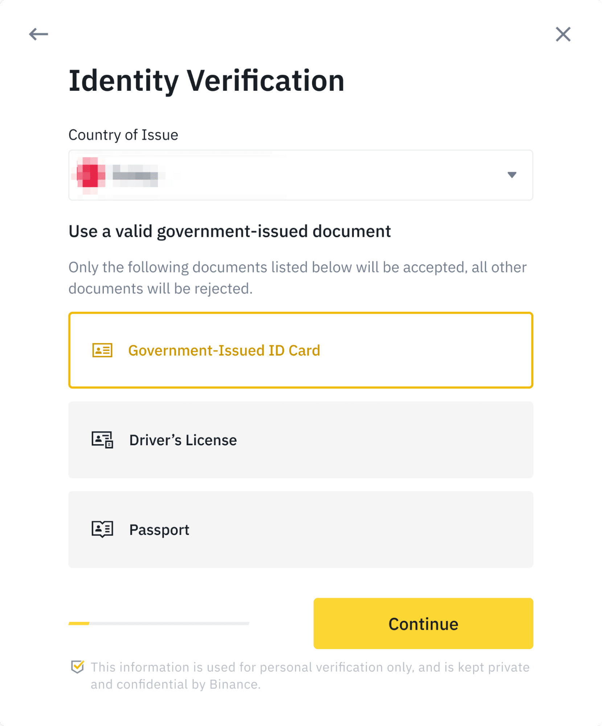Click the Country of Issue label
The height and width of the screenshot is (726, 602).
(123, 134)
